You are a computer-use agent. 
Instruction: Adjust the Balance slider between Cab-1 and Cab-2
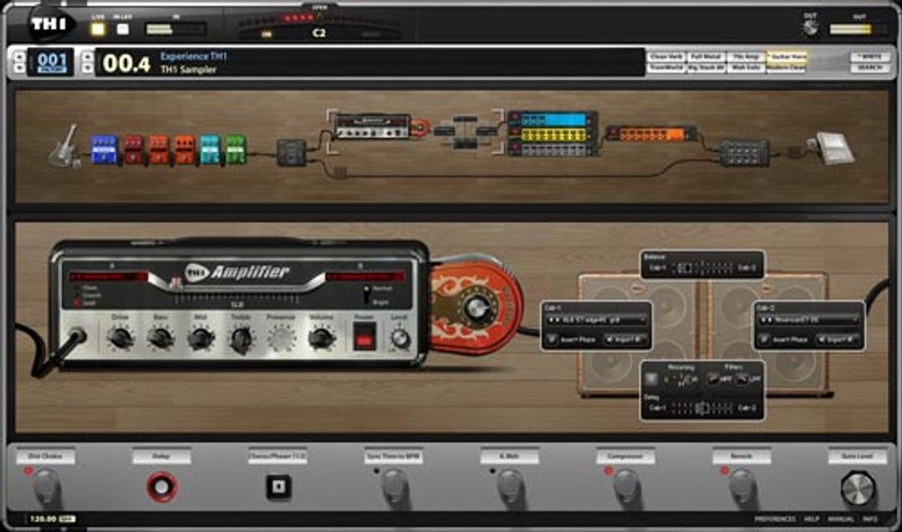pos(701,268)
